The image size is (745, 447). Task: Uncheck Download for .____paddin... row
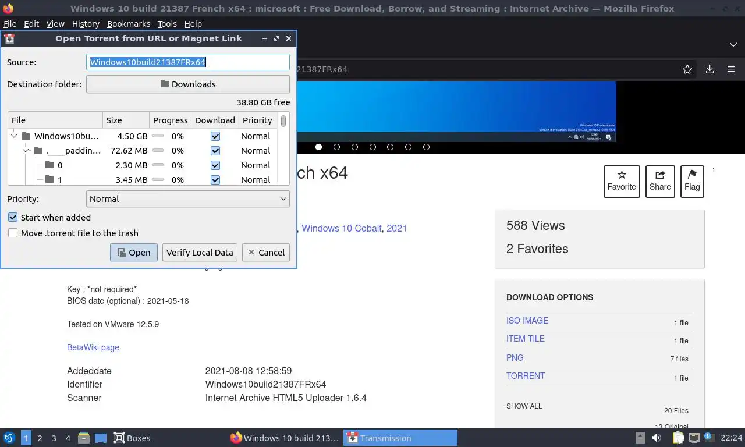coord(215,151)
